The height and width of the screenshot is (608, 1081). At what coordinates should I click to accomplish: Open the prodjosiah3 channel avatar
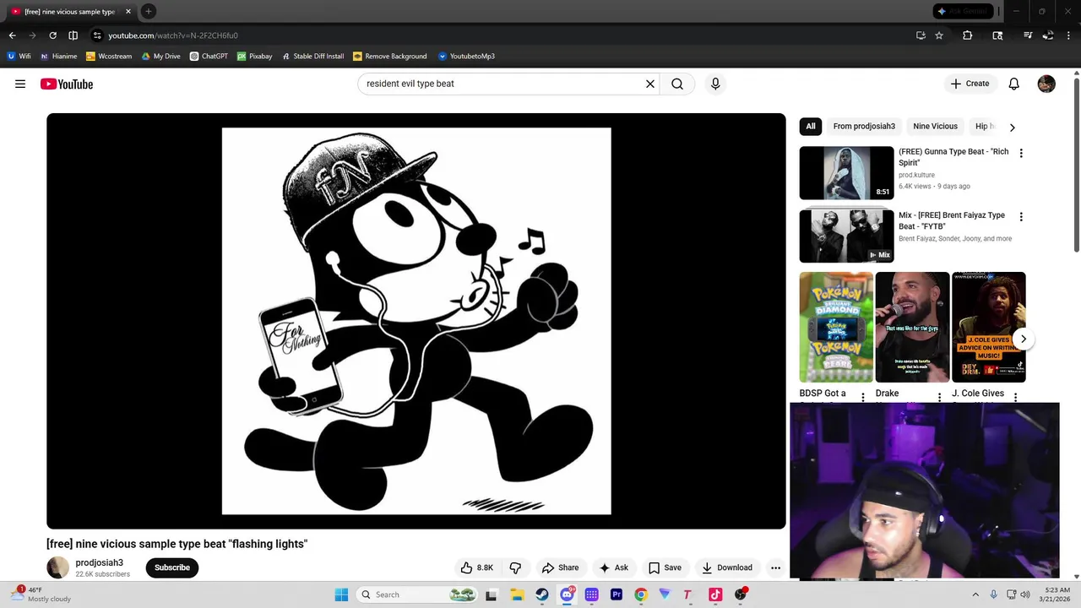pos(57,567)
